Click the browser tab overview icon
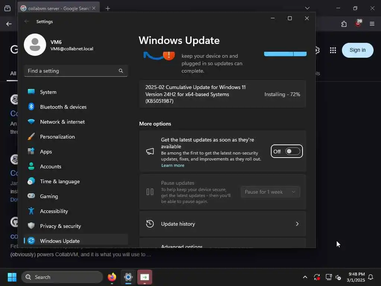 point(7,8)
